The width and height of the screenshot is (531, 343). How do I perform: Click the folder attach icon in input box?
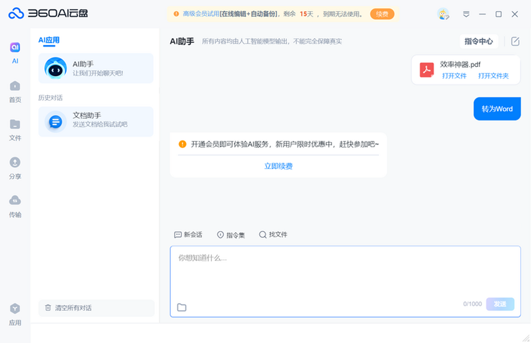181,307
